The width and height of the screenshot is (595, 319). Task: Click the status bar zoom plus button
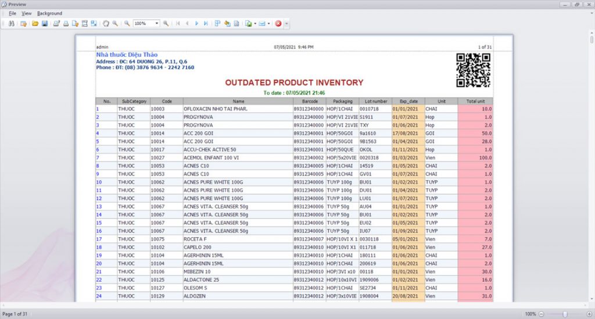[x=589, y=314]
